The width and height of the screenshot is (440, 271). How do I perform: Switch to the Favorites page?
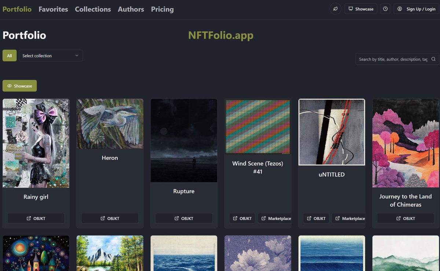(53, 9)
